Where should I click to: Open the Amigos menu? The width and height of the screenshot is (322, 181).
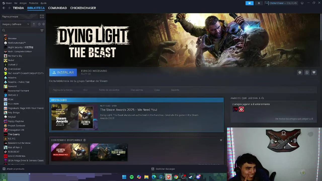[x=23, y=3]
